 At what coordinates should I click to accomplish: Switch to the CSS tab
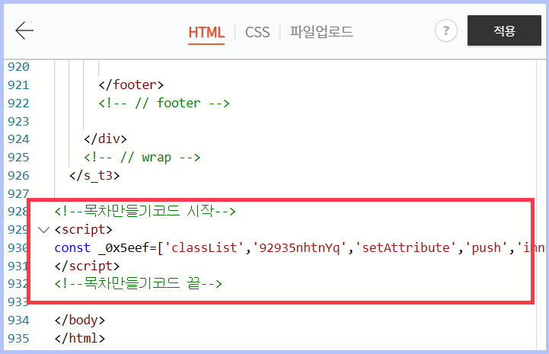pyautogui.click(x=257, y=33)
